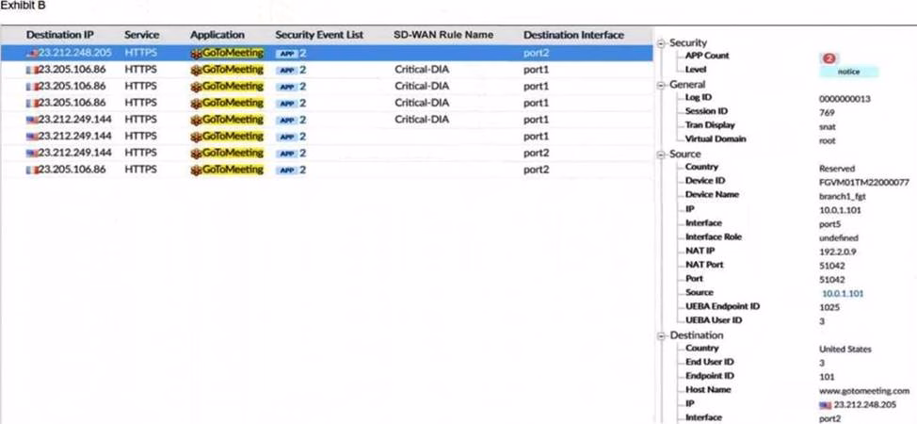917x424 pixels.
Task: Click the flag icon beside 23.212.248.205 in the table
Action: (32, 54)
